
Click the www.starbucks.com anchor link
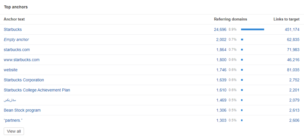(22, 60)
